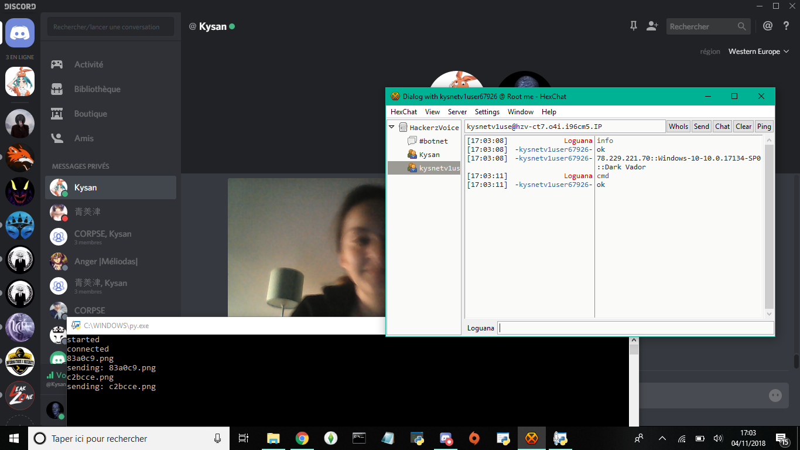Open the Windows notification center

[782, 438]
